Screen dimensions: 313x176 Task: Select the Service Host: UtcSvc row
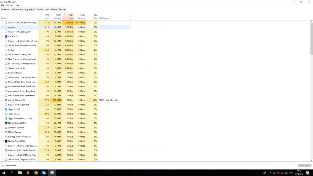tap(65, 68)
